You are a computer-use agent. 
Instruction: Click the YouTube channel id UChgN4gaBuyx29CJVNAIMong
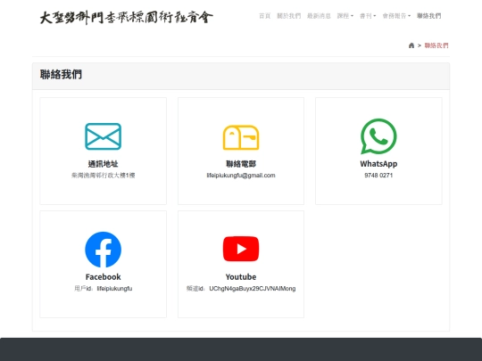252,289
